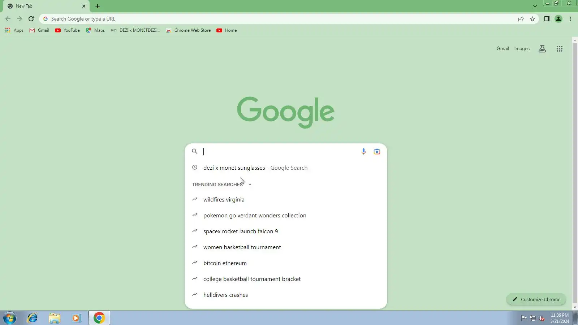
Task: Select the Chrome taskbar button
Action: (99, 318)
